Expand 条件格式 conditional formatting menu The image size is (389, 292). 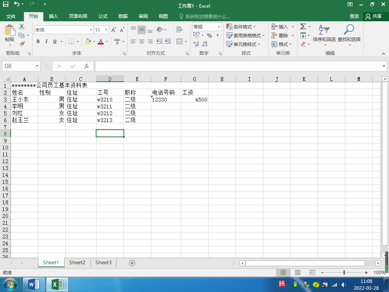[240, 27]
